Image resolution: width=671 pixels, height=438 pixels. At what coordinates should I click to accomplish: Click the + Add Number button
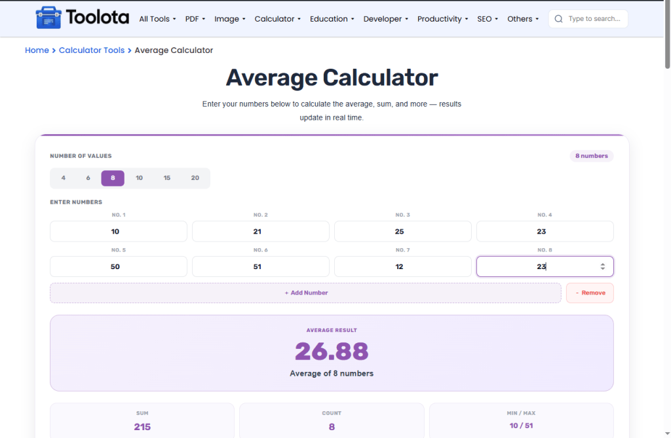point(305,293)
